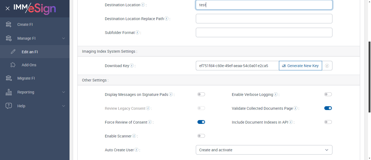Collapse the Manage FI sidebar menu
The height and width of the screenshot is (160, 371).
(x=63, y=38)
